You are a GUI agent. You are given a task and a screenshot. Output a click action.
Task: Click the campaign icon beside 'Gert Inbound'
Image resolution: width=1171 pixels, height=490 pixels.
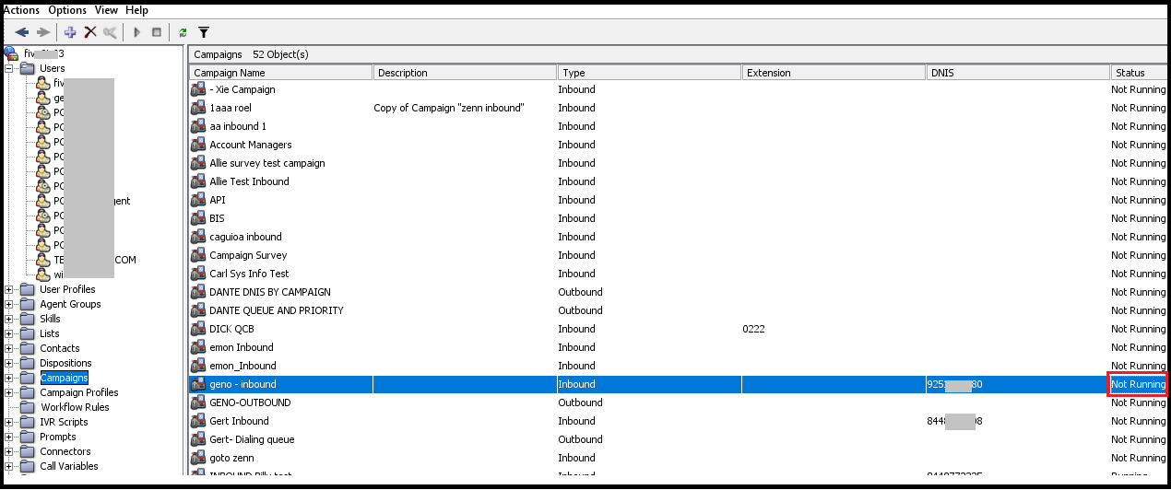[x=198, y=421]
